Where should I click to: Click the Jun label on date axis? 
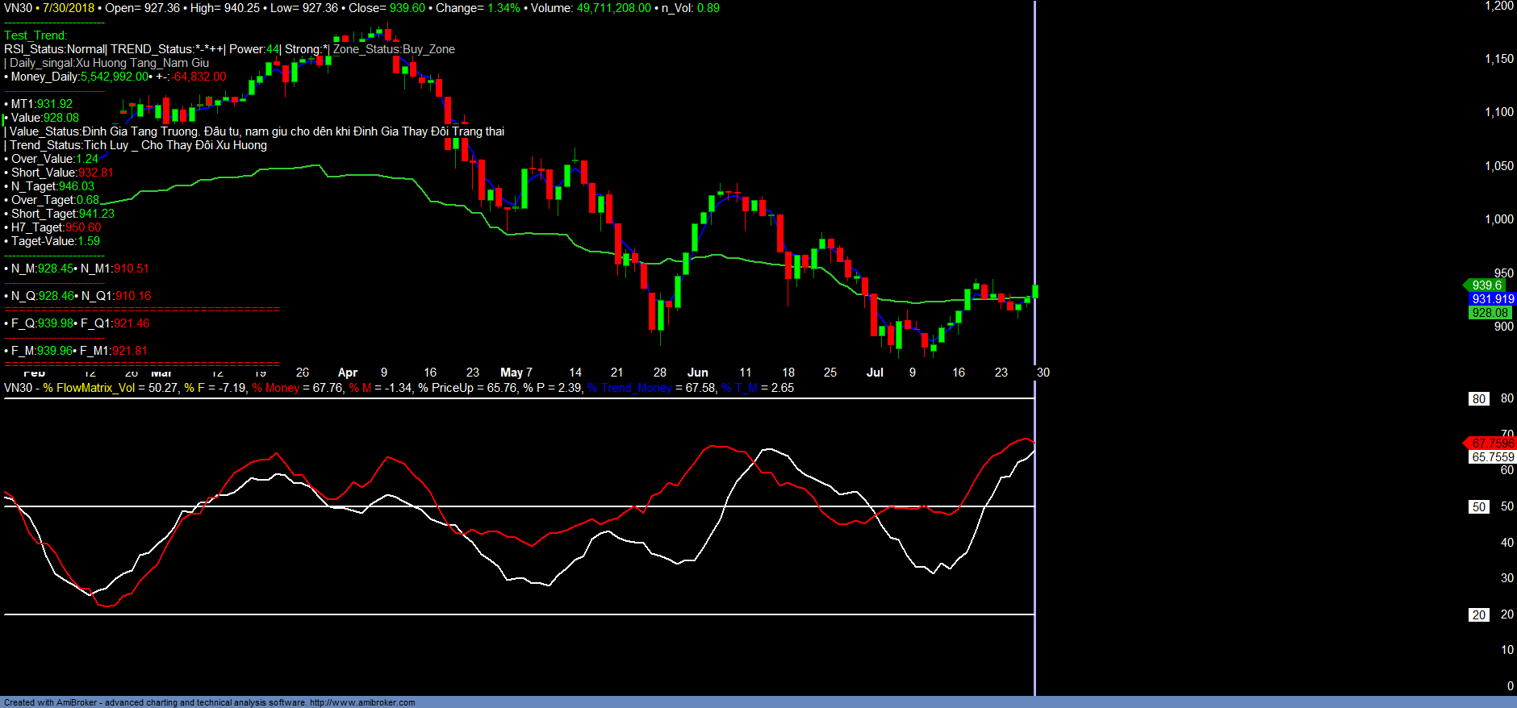[x=697, y=373]
